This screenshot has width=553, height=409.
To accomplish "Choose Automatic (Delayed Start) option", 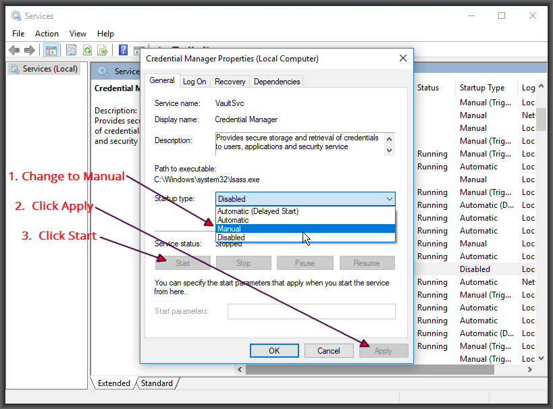I will point(257,211).
